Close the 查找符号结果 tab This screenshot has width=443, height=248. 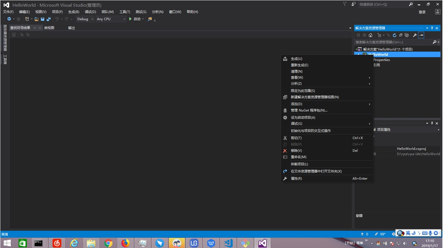(40, 28)
